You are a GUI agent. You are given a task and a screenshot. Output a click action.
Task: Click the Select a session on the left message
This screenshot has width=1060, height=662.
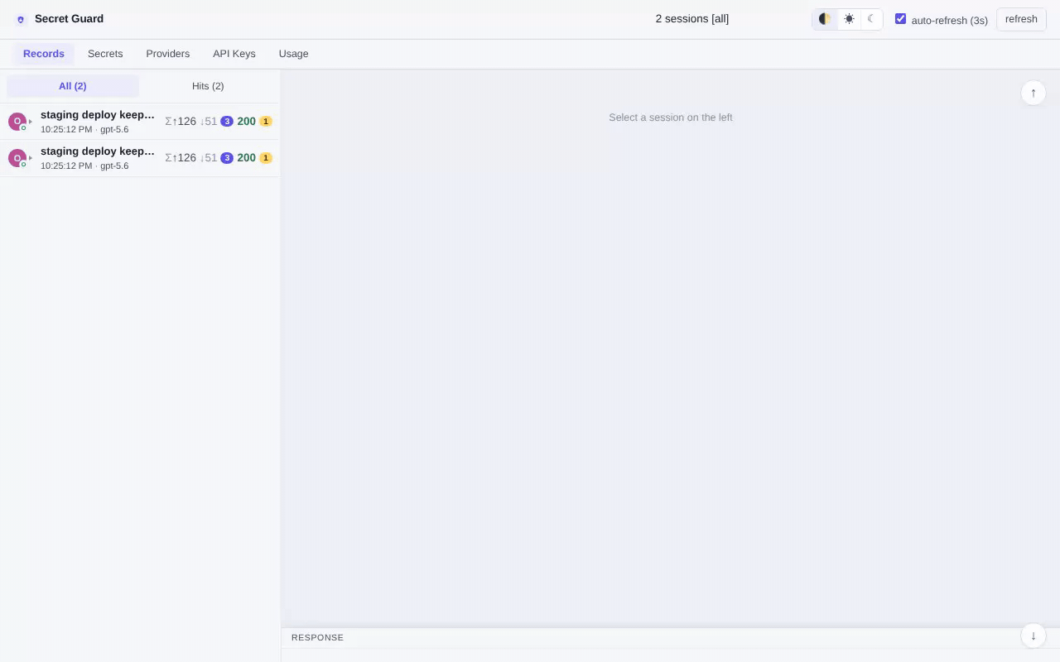point(671,118)
